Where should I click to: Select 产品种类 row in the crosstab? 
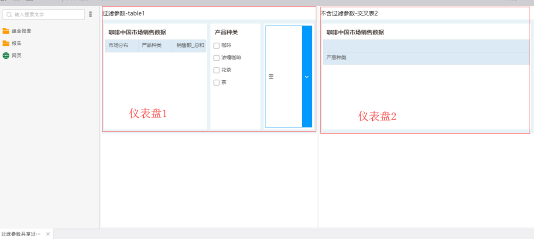[x=336, y=58]
